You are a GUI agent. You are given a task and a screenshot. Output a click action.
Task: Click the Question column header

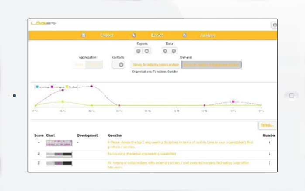click(115, 136)
